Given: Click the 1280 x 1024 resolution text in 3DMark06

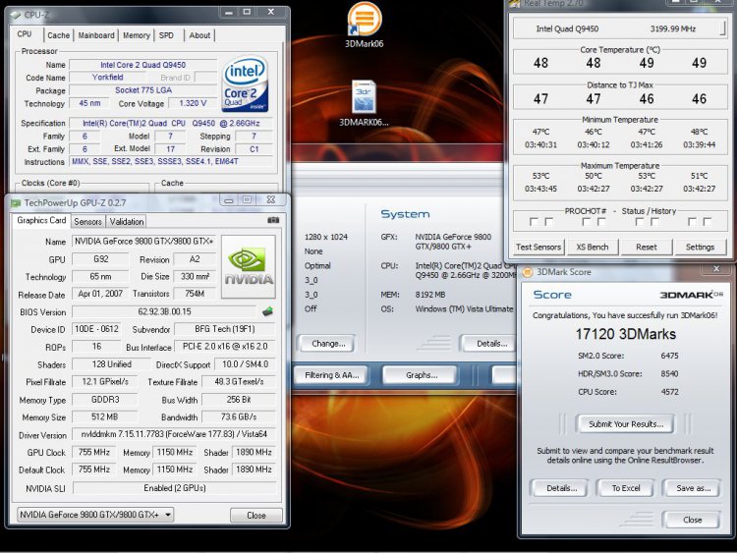Looking at the screenshot, I should 325,237.
